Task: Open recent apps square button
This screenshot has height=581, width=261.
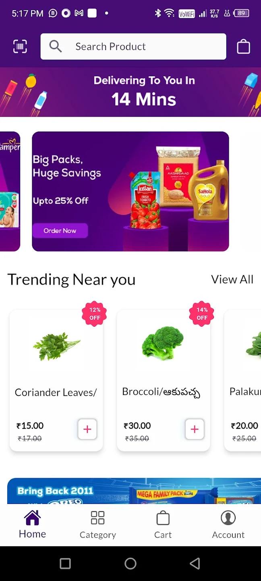Action: coord(65,563)
